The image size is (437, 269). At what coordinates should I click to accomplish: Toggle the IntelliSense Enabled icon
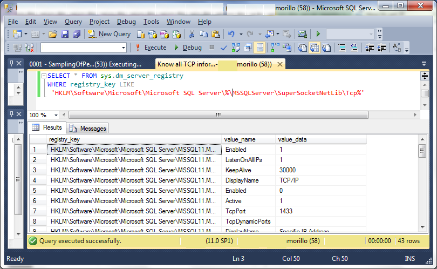coord(260,48)
